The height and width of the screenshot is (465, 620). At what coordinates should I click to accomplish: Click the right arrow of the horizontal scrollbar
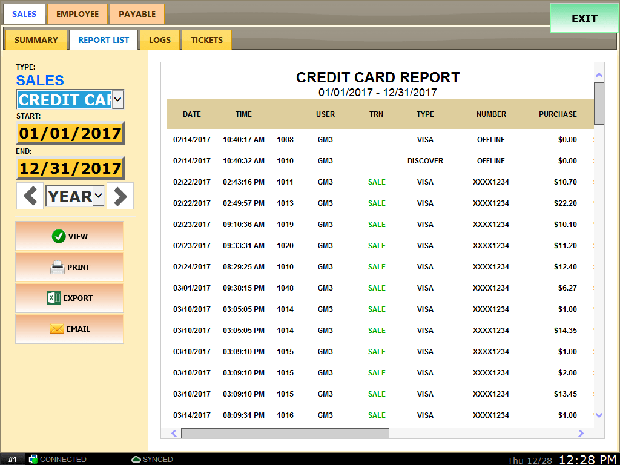click(x=581, y=433)
